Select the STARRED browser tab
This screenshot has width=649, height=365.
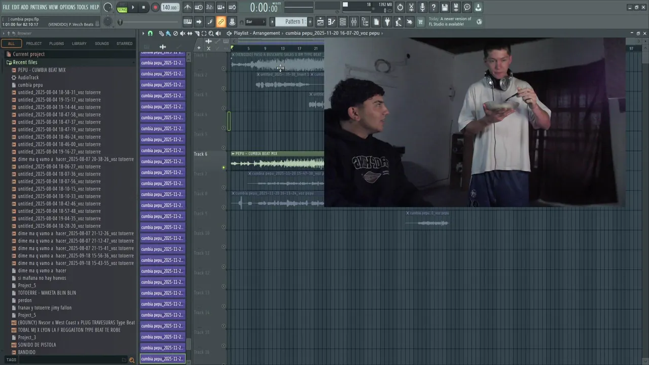(x=125, y=44)
